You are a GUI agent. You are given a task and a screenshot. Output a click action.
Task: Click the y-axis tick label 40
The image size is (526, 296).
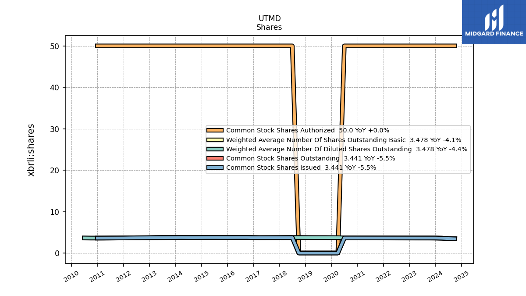pyautogui.click(x=55, y=88)
